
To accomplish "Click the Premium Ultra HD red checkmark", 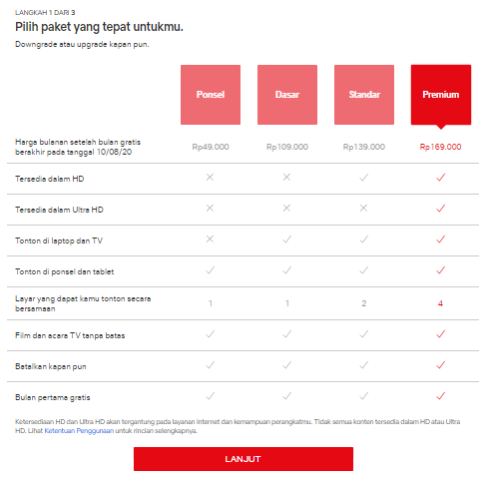I will click(x=440, y=209).
